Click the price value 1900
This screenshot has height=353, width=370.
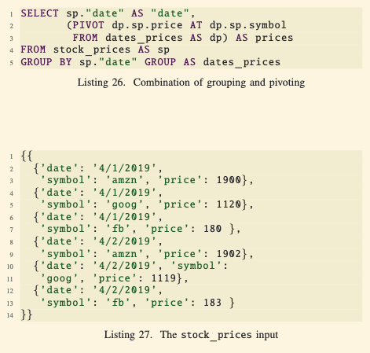(x=229, y=180)
